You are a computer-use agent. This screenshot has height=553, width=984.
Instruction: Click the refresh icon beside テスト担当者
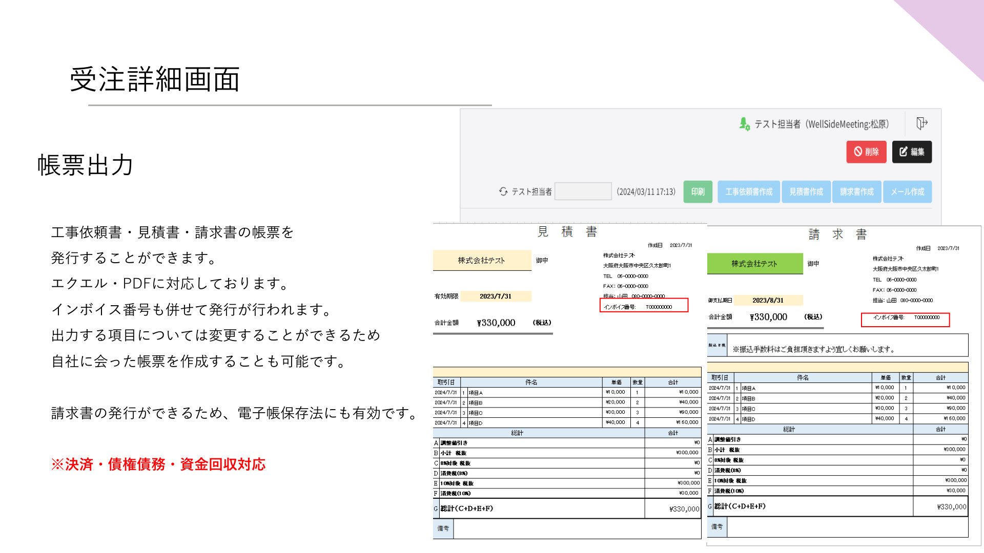[x=503, y=192]
